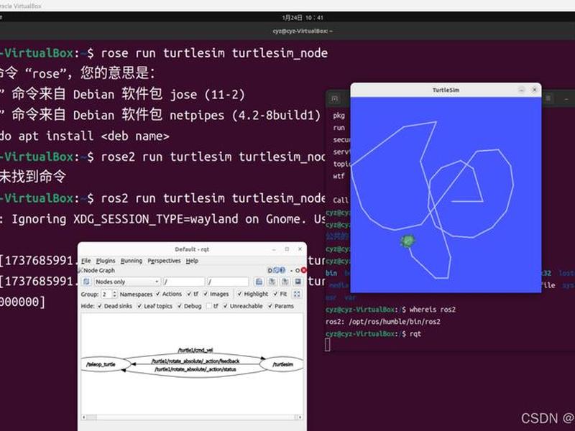Open the Perspectives menu in rqt

click(164, 261)
